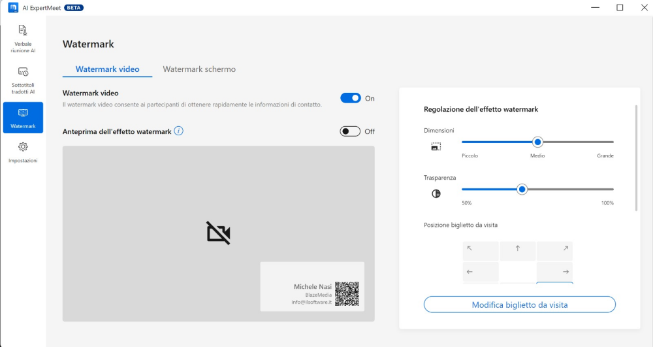Open Sottotitoli tradotti AI section

click(x=23, y=80)
